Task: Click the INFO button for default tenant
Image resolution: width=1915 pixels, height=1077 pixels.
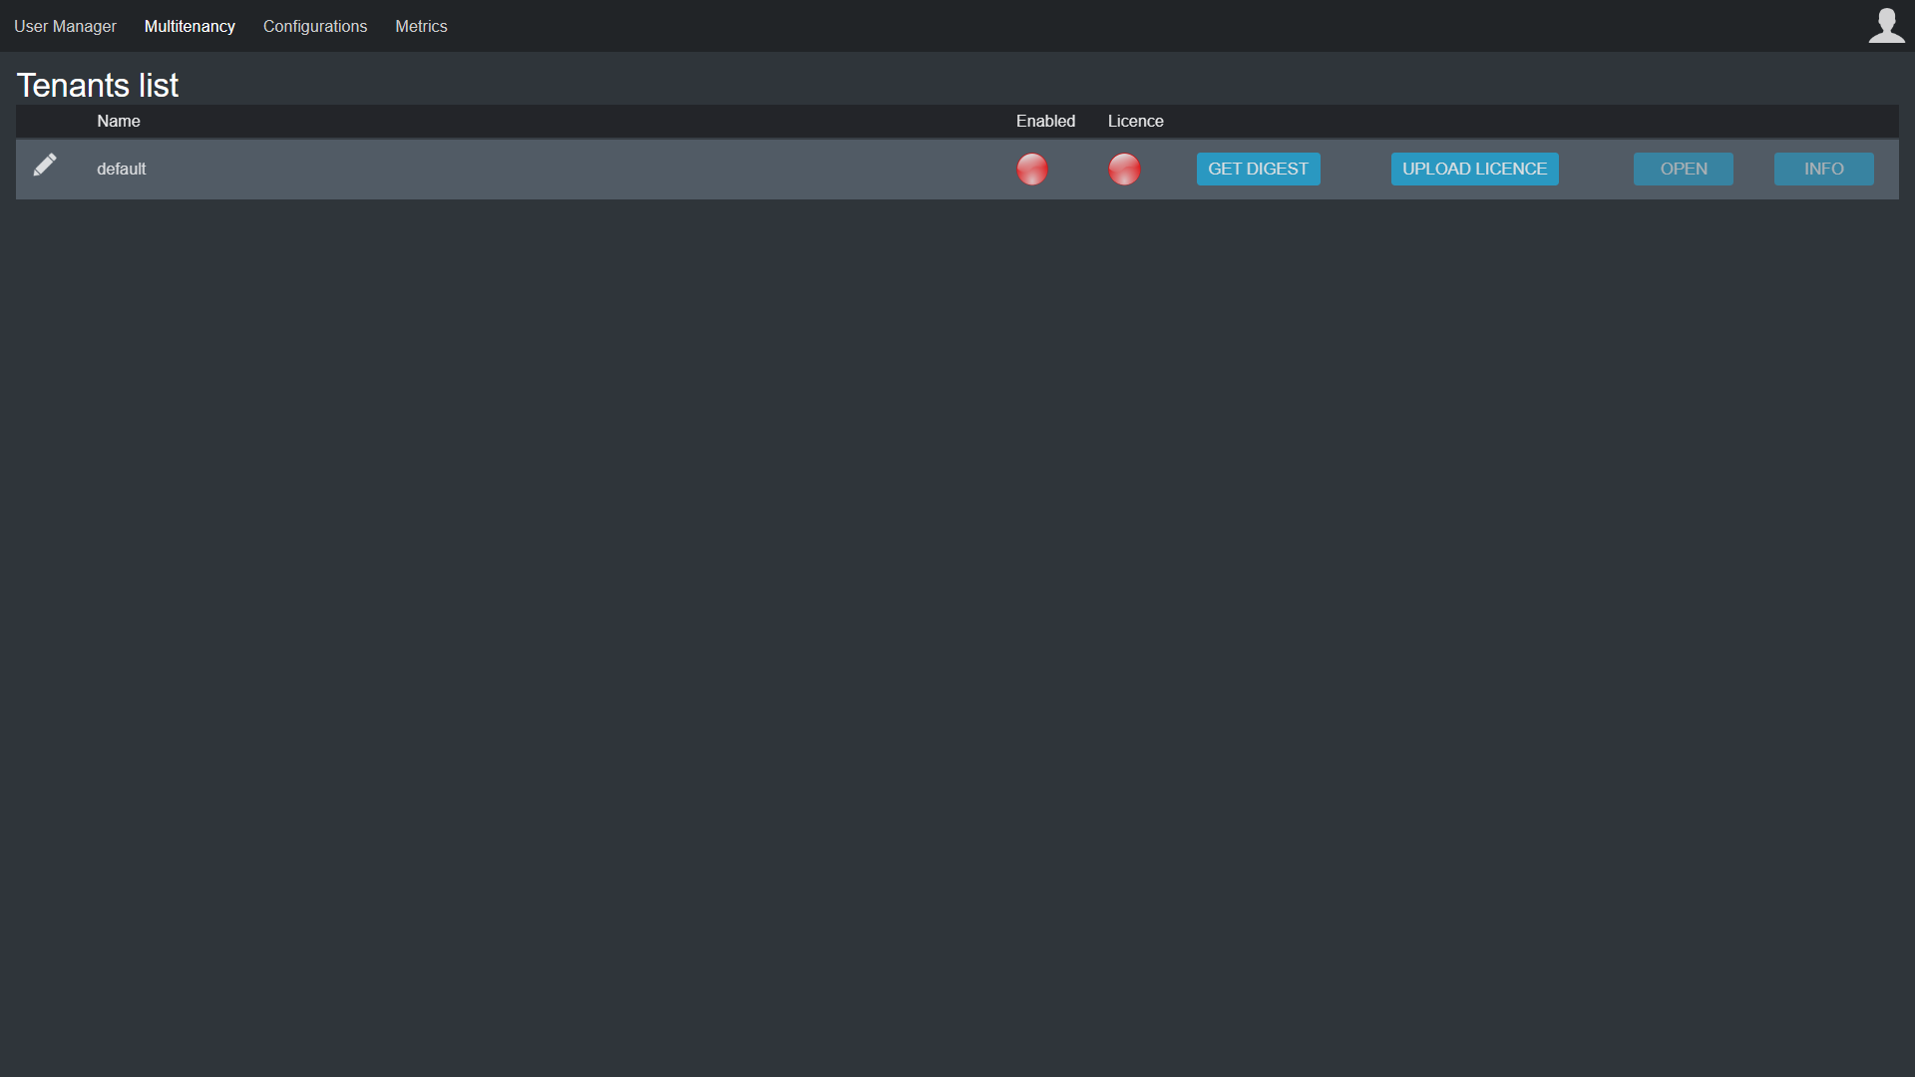Action: tap(1823, 170)
